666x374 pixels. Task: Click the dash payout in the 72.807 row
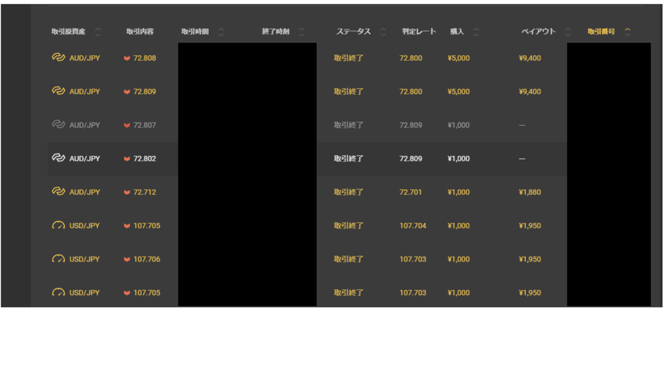pyautogui.click(x=522, y=125)
